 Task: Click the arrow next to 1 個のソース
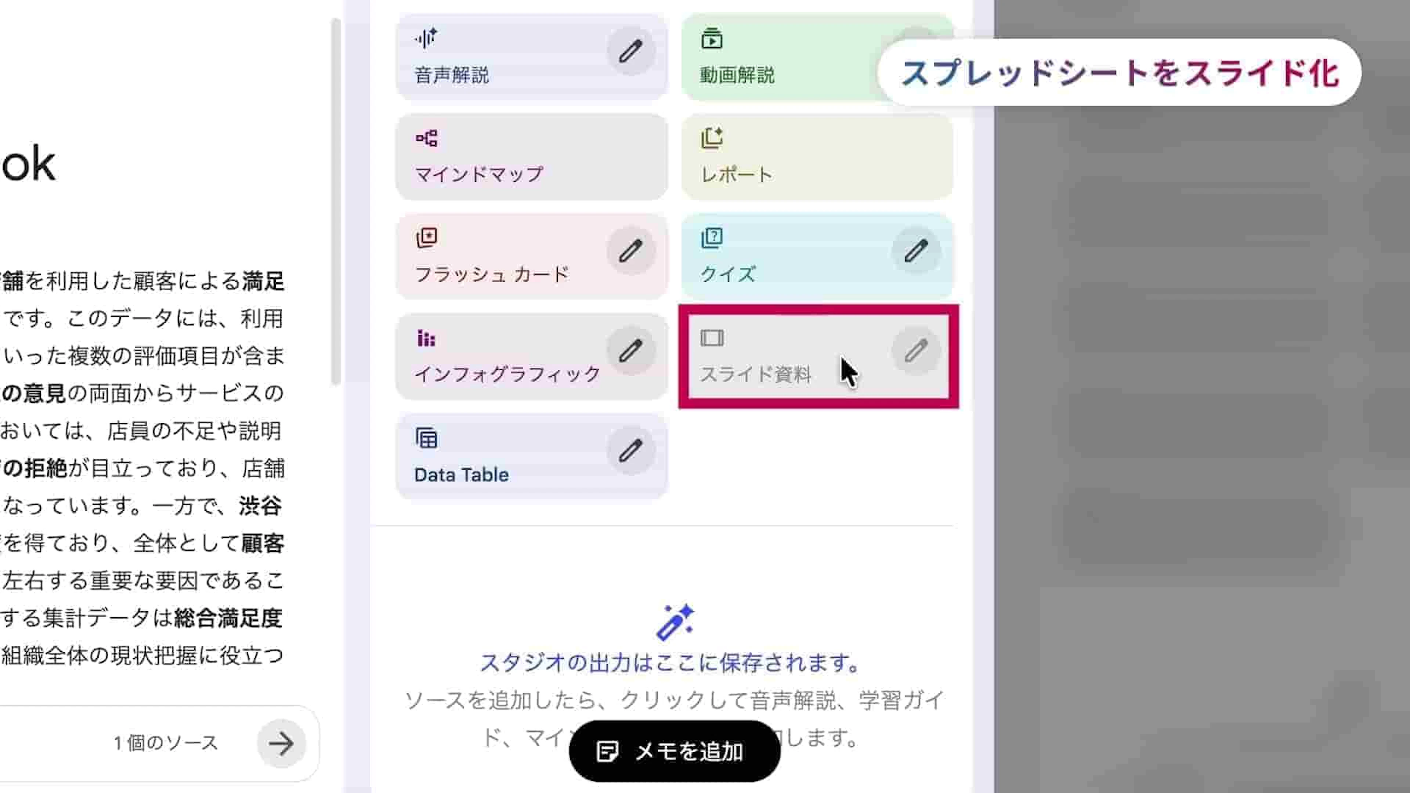(281, 743)
